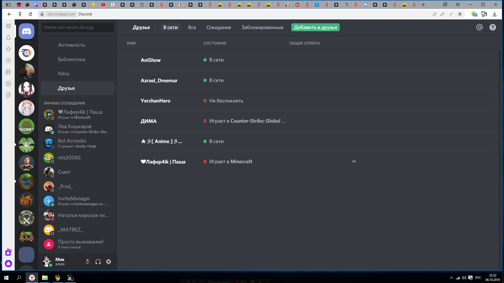Click browser downloads arrow icon
Image resolution: width=504 pixels, height=283 pixels.
[495, 14]
